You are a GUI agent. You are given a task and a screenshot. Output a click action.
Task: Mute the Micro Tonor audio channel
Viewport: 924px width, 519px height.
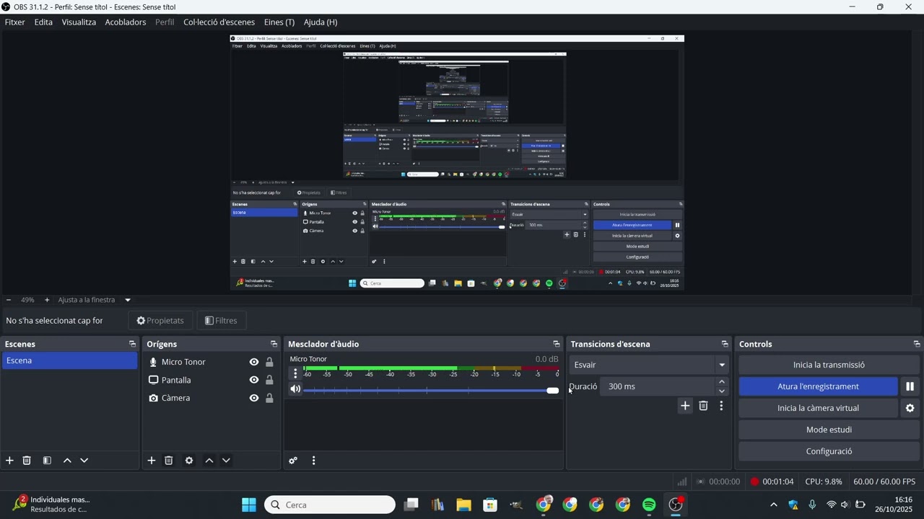coord(295,389)
